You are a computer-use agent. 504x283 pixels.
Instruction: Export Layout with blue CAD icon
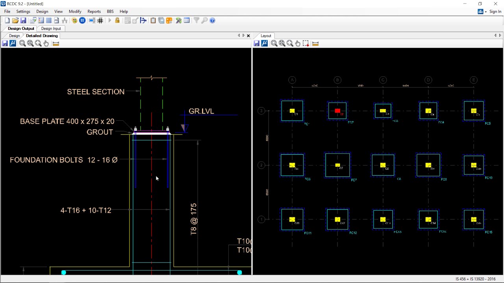264,43
